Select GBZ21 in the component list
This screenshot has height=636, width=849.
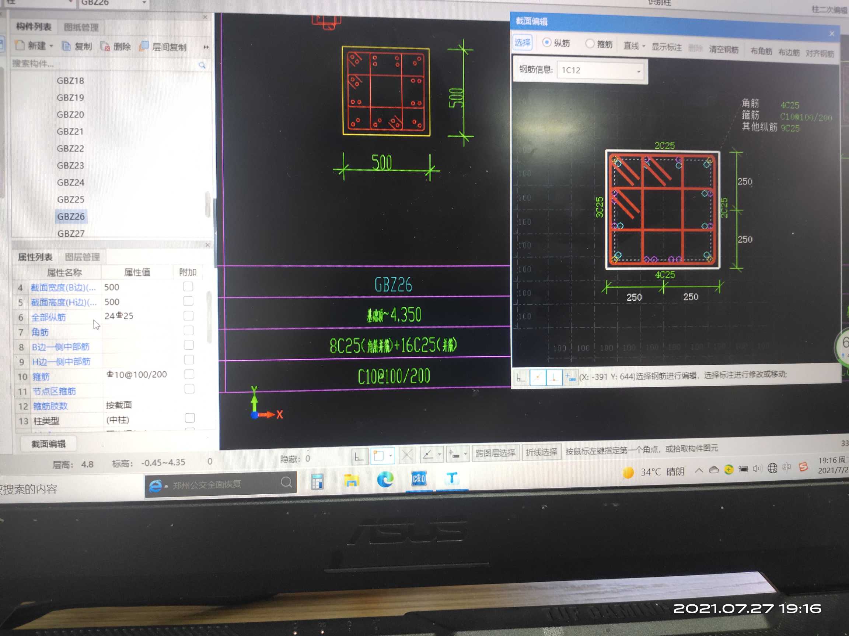pyautogui.click(x=70, y=131)
